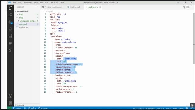Open Extensions view icon
The image size is (195, 110).
coord(10,36)
